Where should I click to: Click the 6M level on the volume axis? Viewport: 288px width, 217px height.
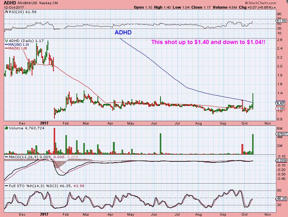[x=280, y=128]
